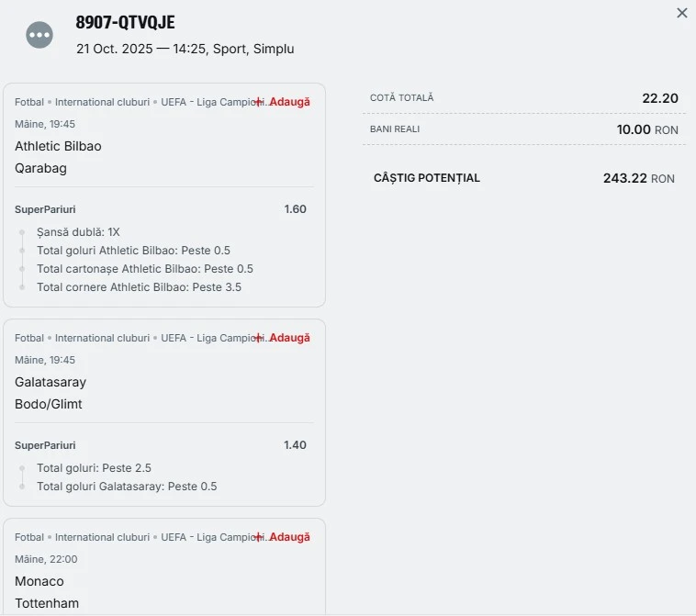
Task: Click the Bani reali 10.00 RON stake
Action: click(x=646, y=129)
